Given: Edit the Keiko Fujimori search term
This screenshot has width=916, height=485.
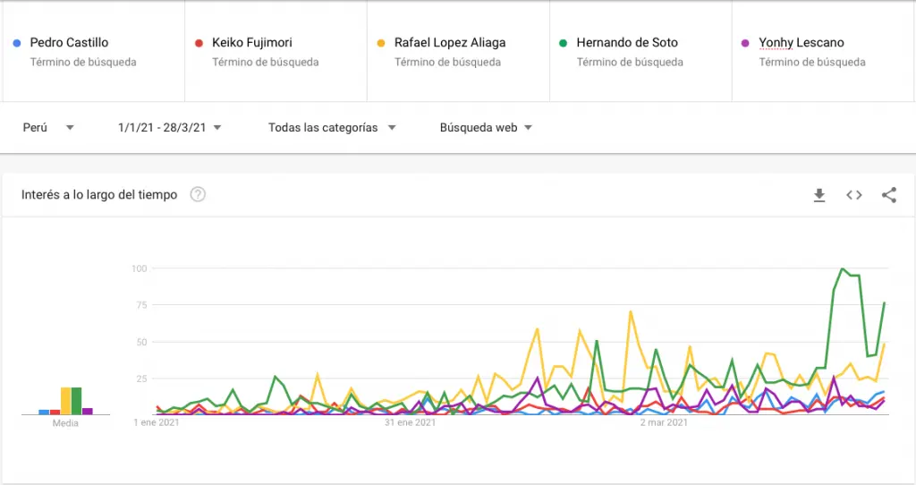Looking at the screenshot, I should click(251, 43).
